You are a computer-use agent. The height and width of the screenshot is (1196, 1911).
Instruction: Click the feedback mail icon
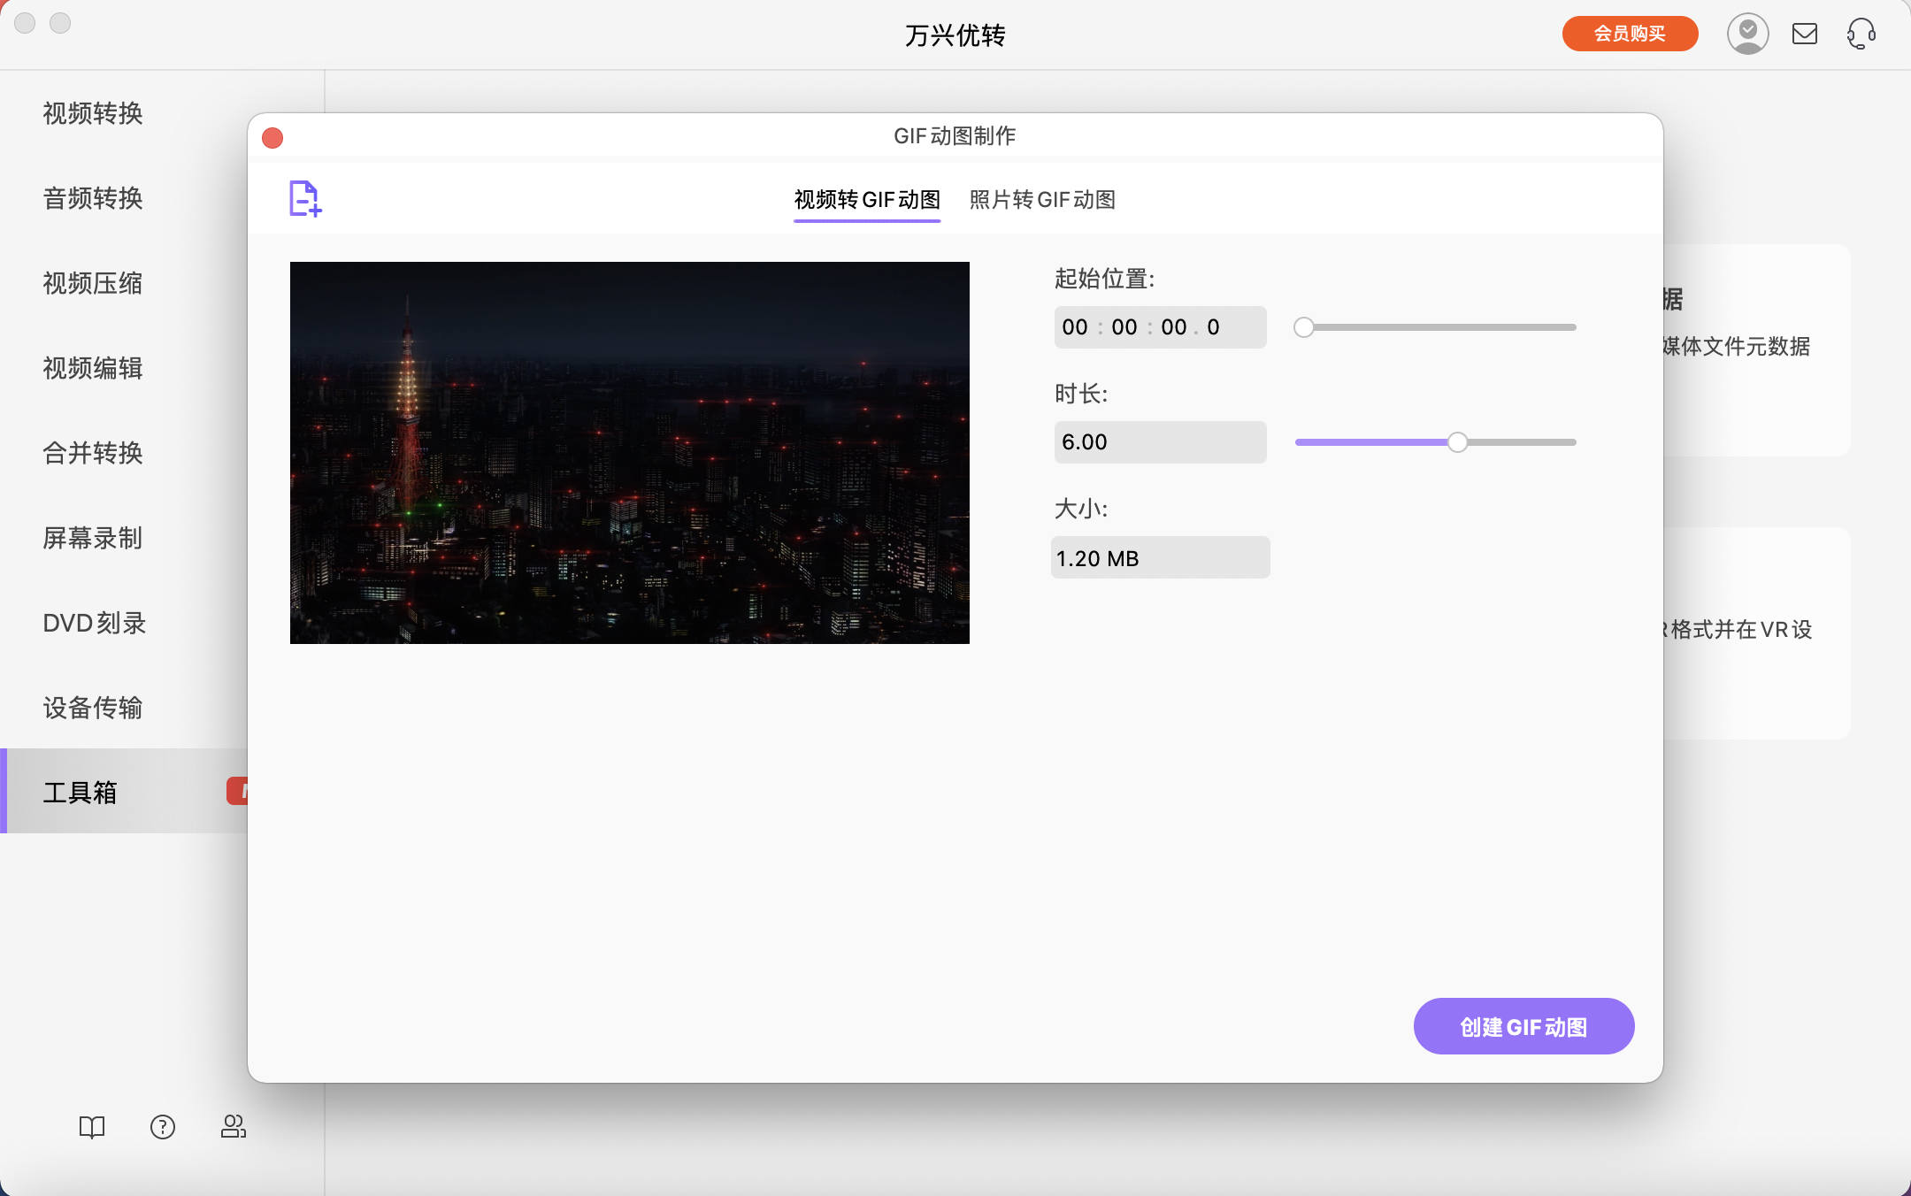click(1806, 34)
